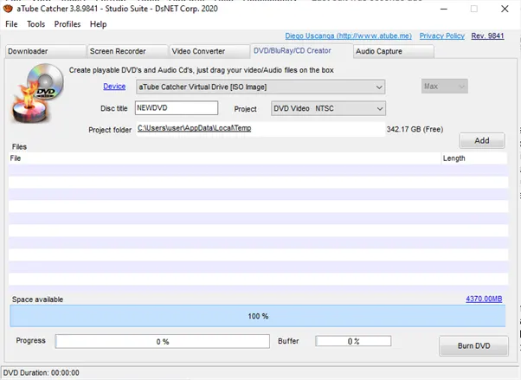Click the Rev. 9841 link
The width and height of the screenshot is (521, 380).
pyautogui.click(x=487, y=35)
